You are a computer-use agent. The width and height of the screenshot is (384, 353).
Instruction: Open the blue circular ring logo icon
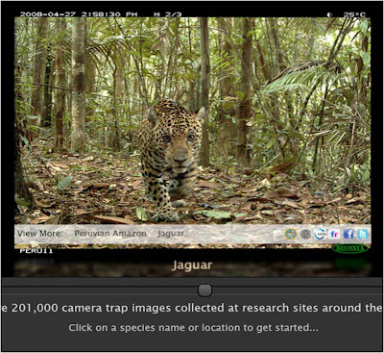coord(320,235)
